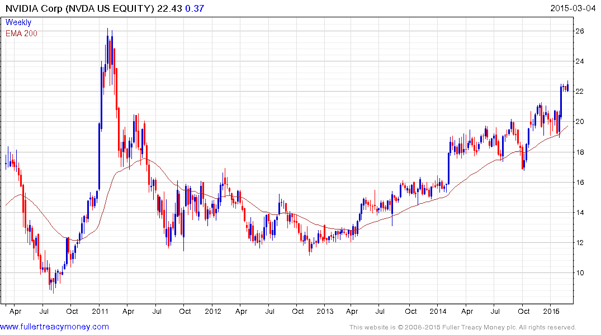Click the '26' price axis label

coord(580,31)
